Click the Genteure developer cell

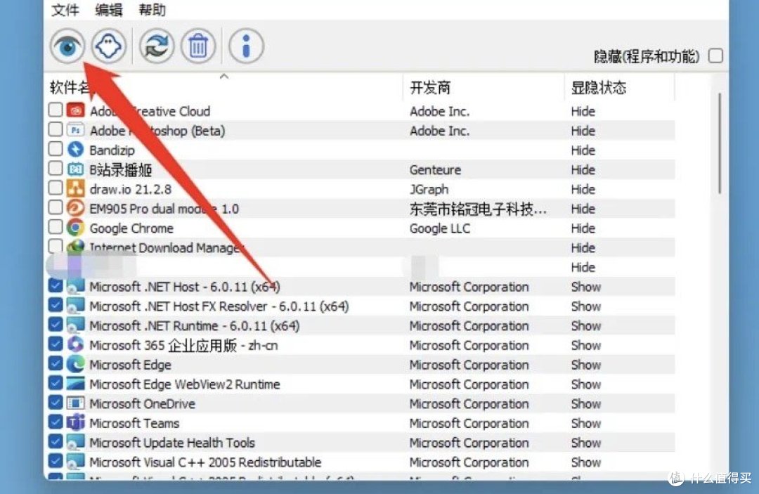click(x=435, y=170)
